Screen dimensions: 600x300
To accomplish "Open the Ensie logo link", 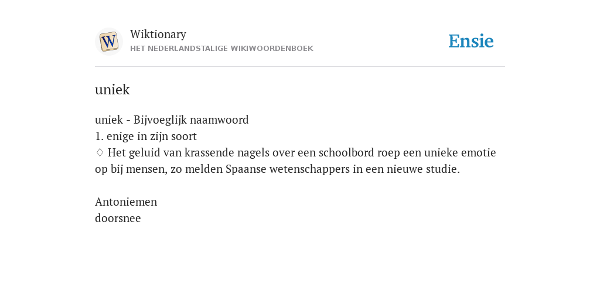I will 471,41.
